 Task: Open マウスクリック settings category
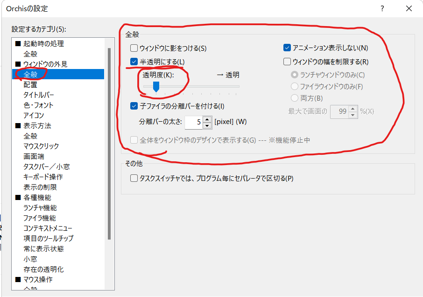click(x=41, y=146)
